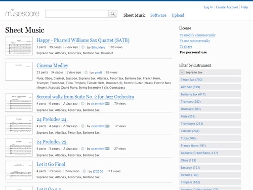Filter by Tuba (206)
Screen dimensions: 253x190
click(210, 138)
